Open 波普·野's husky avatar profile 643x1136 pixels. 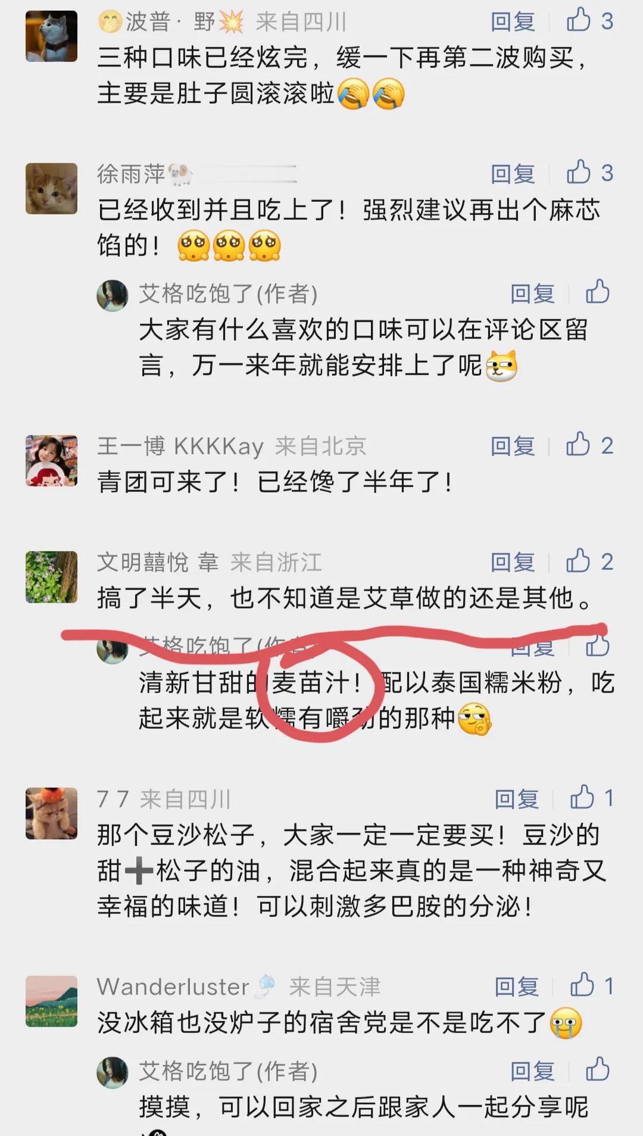pos(52,36)
